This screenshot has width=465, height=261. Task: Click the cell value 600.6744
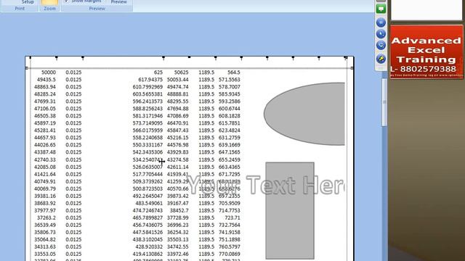click(230, 109)
